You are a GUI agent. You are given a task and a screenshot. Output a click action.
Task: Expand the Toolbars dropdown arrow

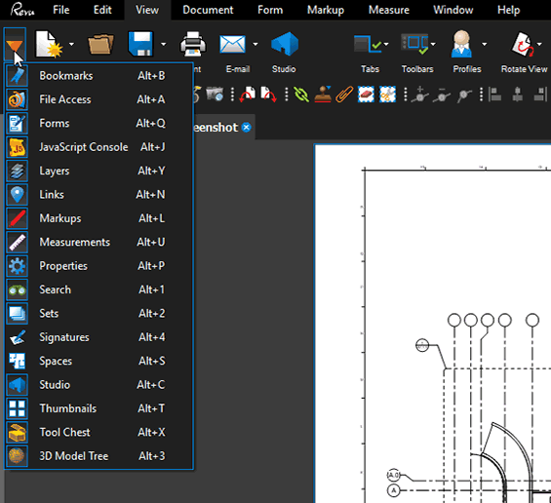tap(433, 44)
